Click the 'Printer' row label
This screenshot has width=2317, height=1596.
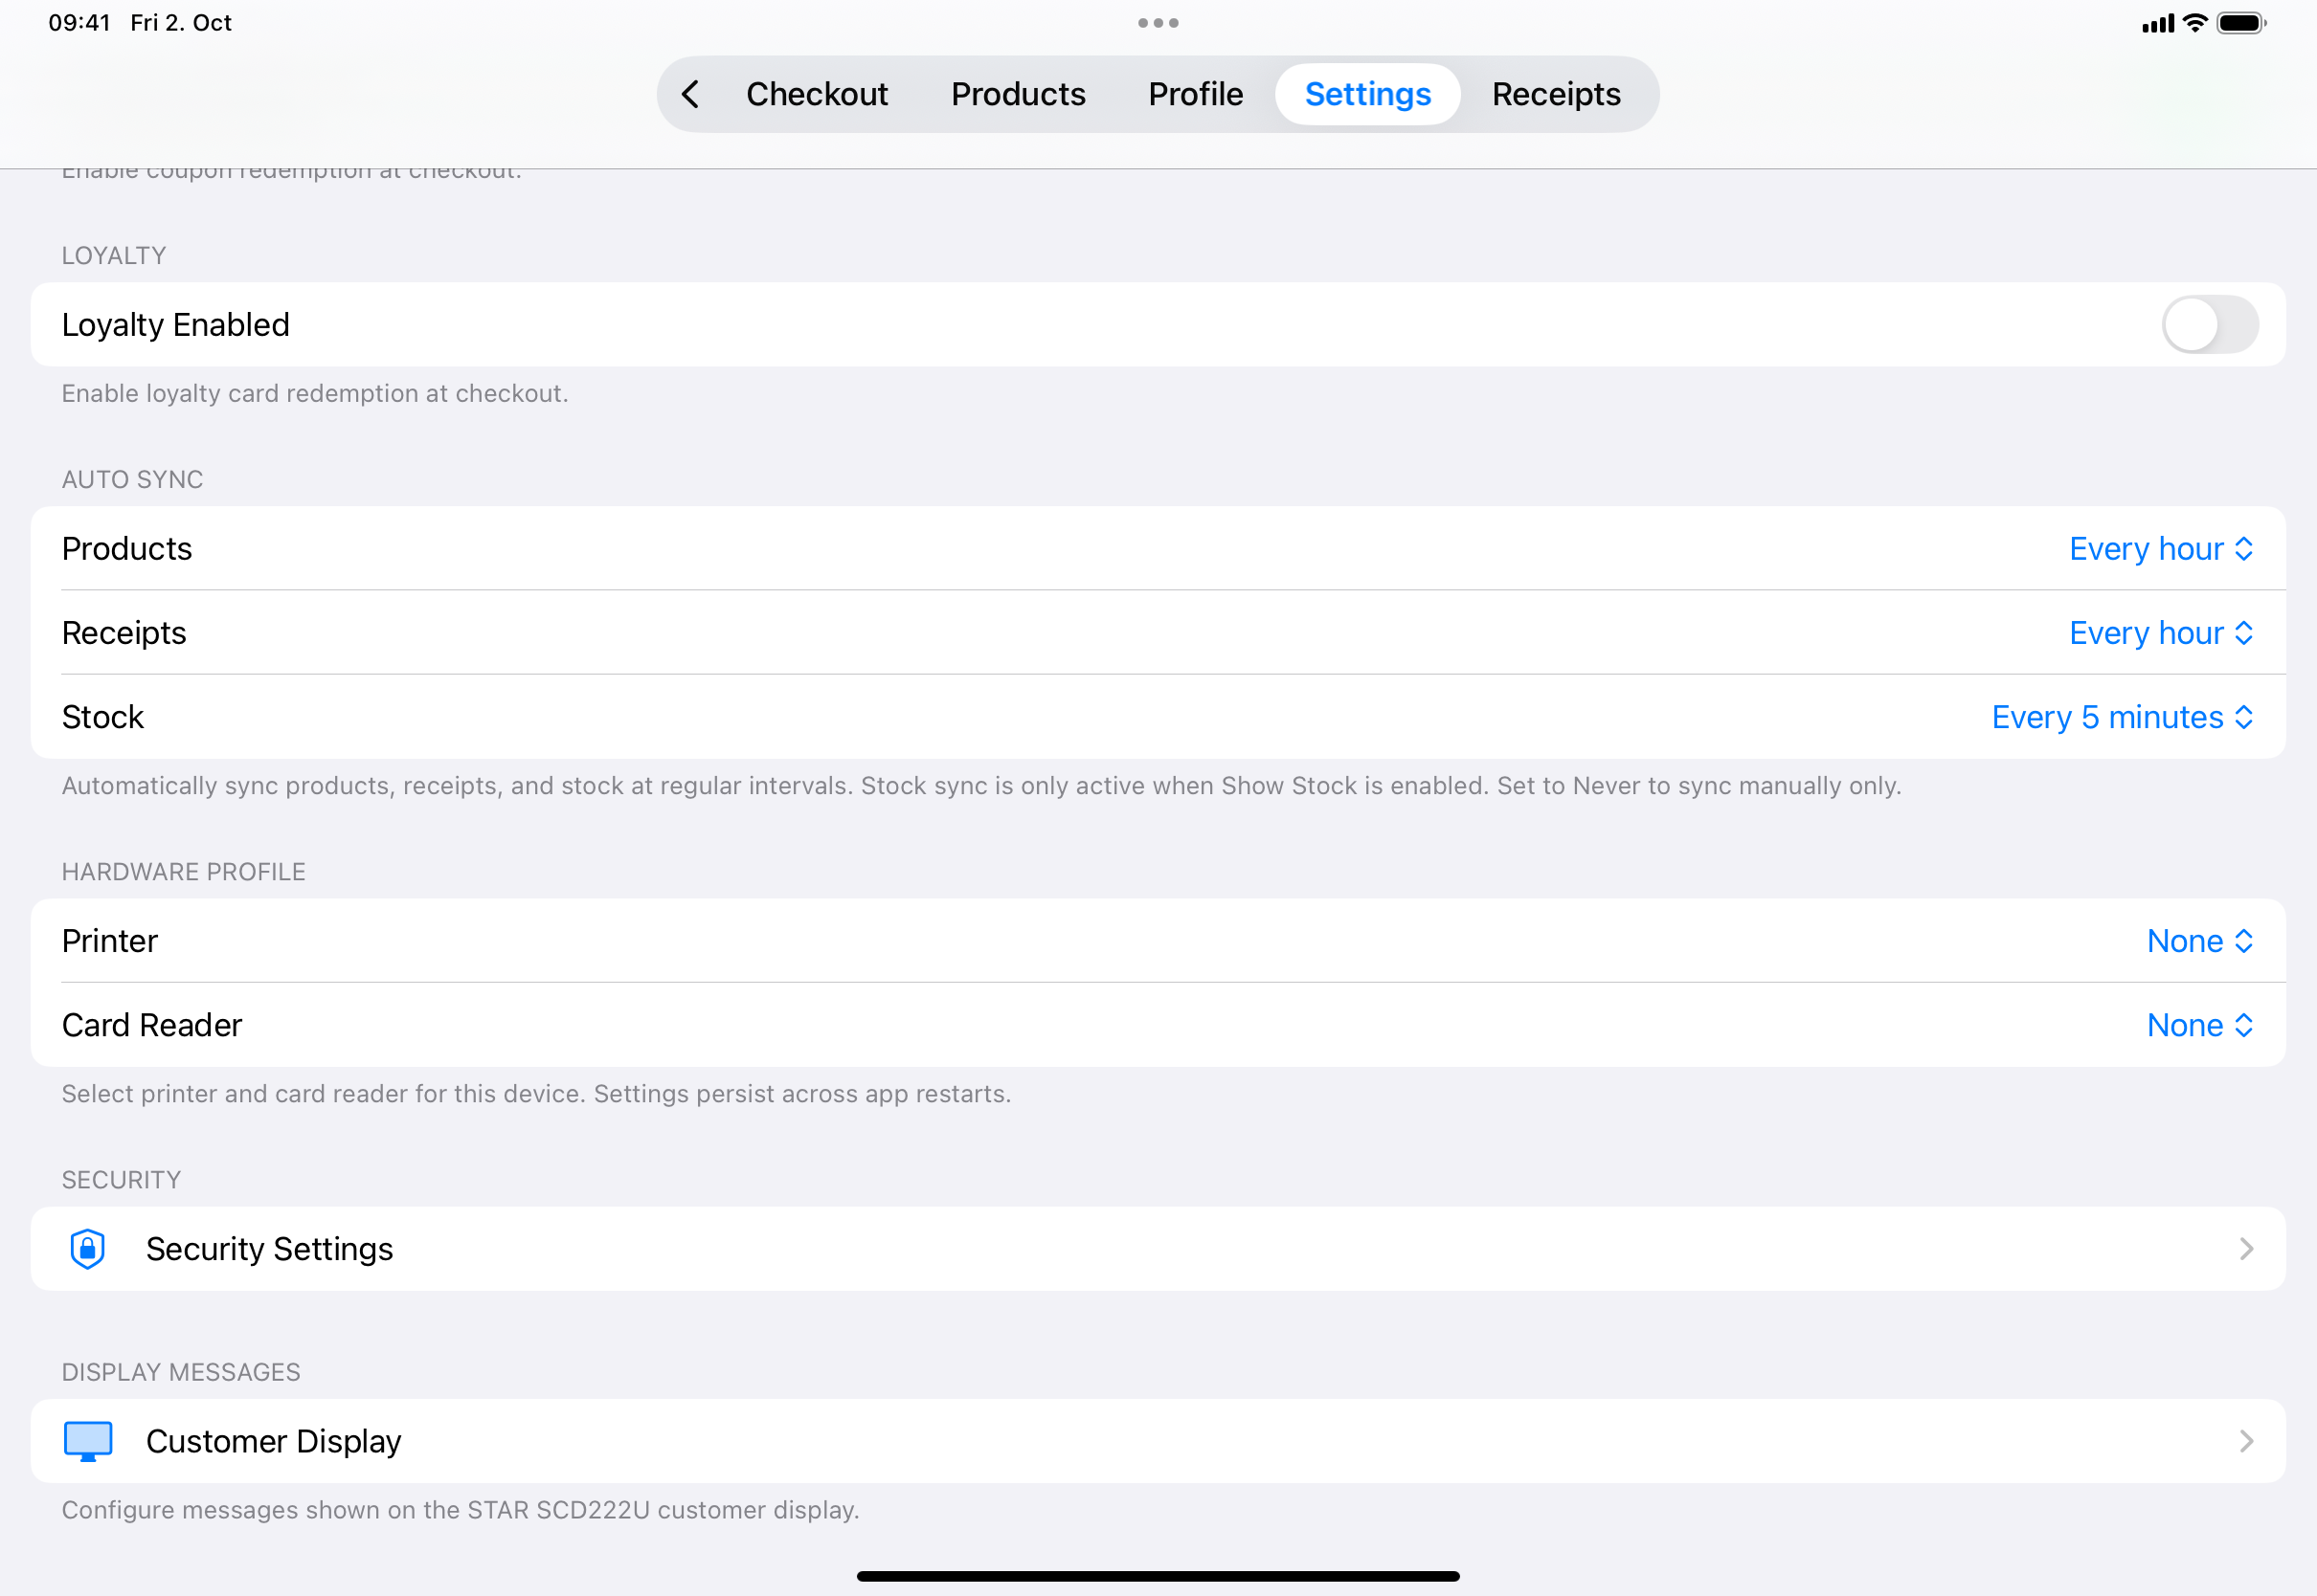110,940
